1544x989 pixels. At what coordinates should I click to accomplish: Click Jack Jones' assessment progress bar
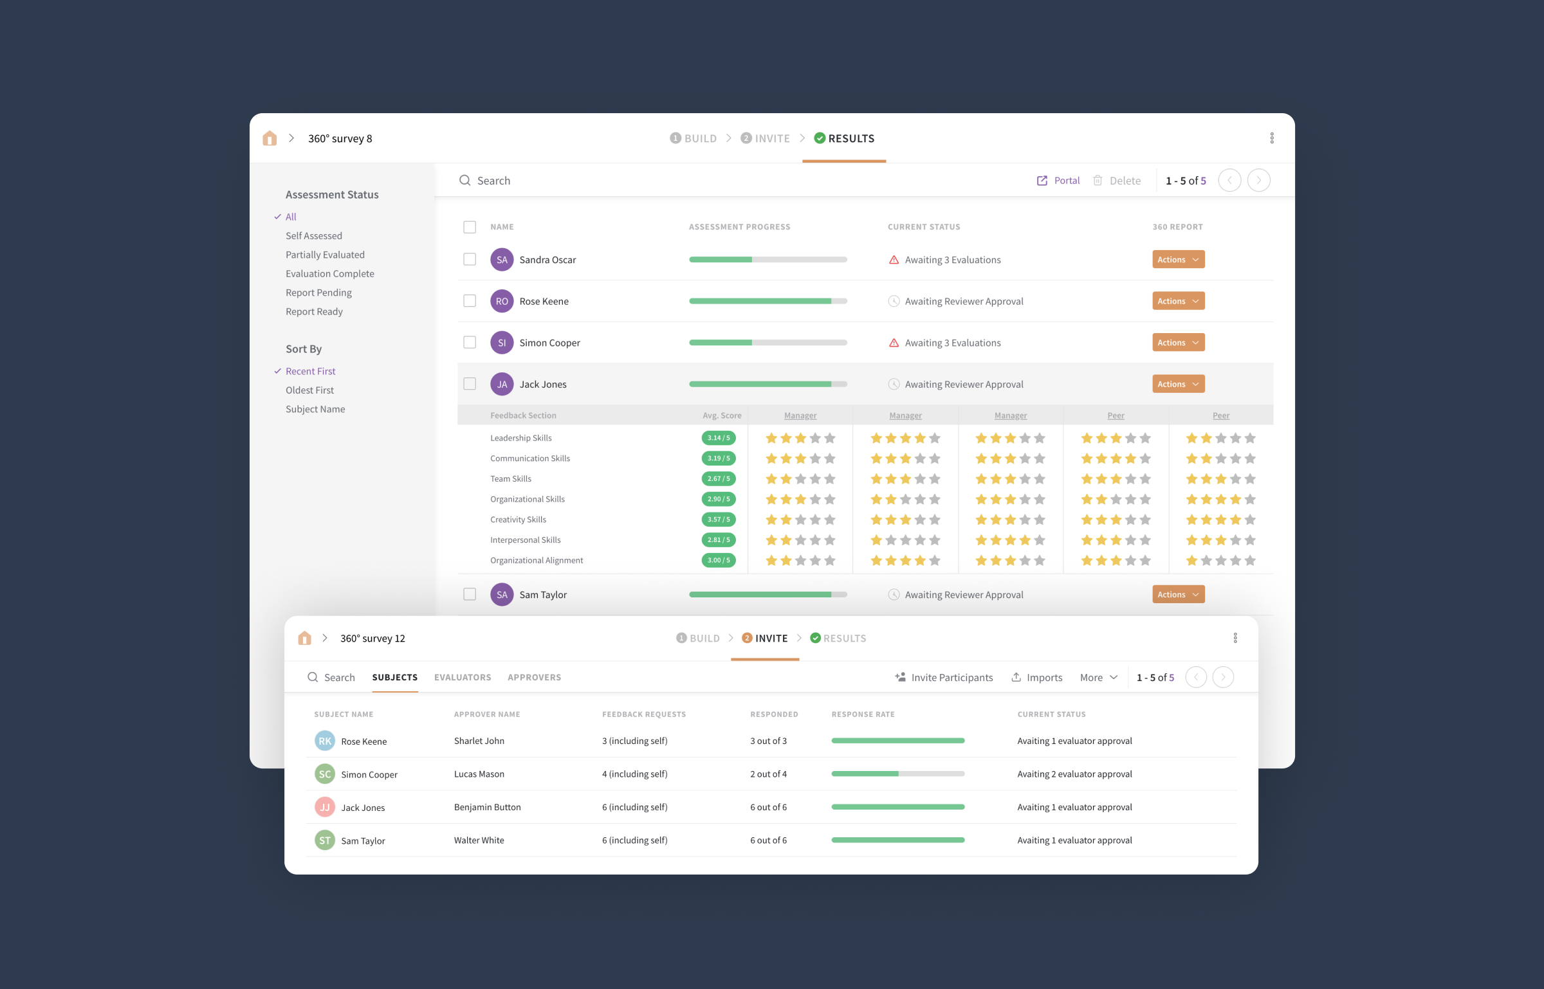(x=767, y=383)
